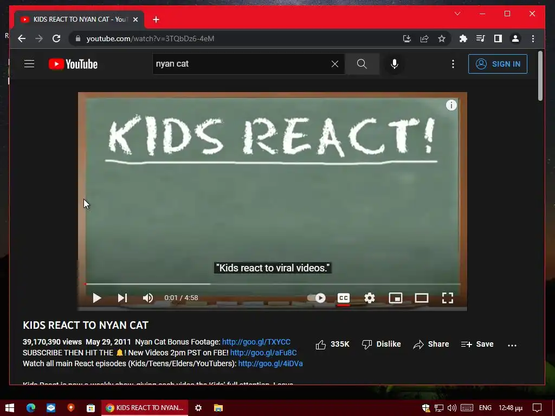Open Chrome extensions puzzle icon
This screenshot has width=555, height=416.
(x=463, y=38)
